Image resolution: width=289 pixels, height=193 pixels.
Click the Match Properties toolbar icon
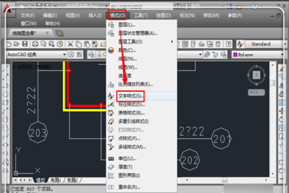tap(95, 44)
